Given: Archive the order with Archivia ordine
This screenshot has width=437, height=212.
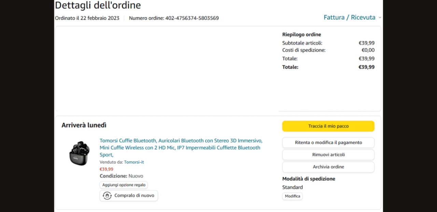Looking at the screenshot, I should click(328, 167).
